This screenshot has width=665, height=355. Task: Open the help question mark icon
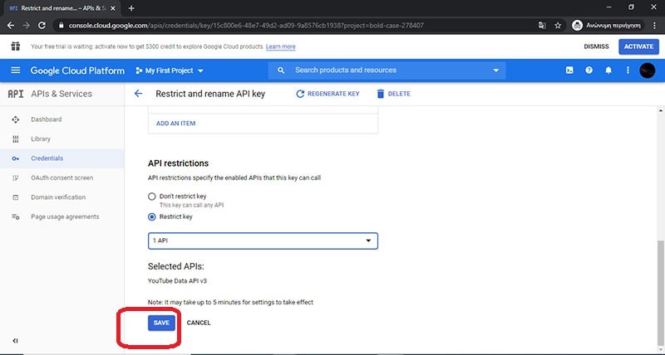pos(589,71)
